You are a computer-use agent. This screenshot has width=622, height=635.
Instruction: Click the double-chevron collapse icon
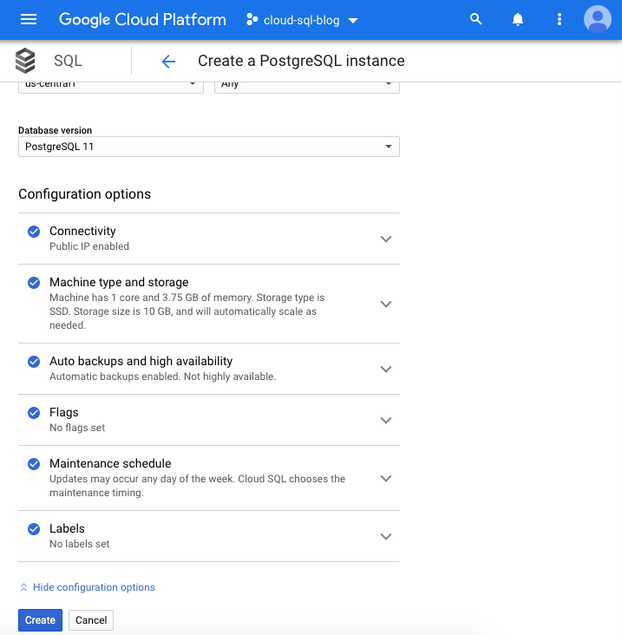[23, 587]
